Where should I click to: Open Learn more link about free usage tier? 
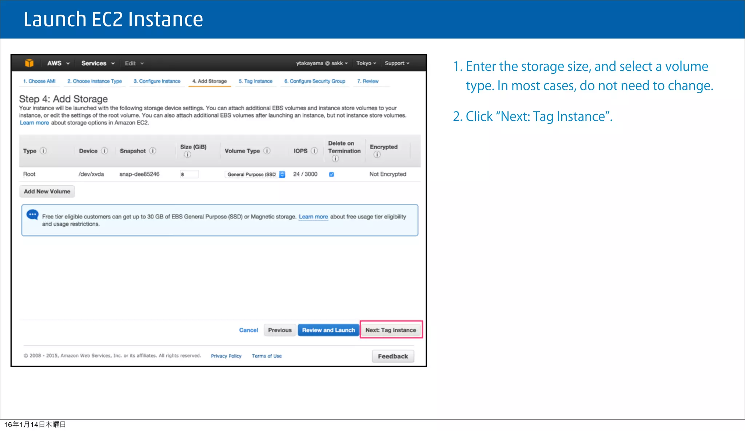313,217
